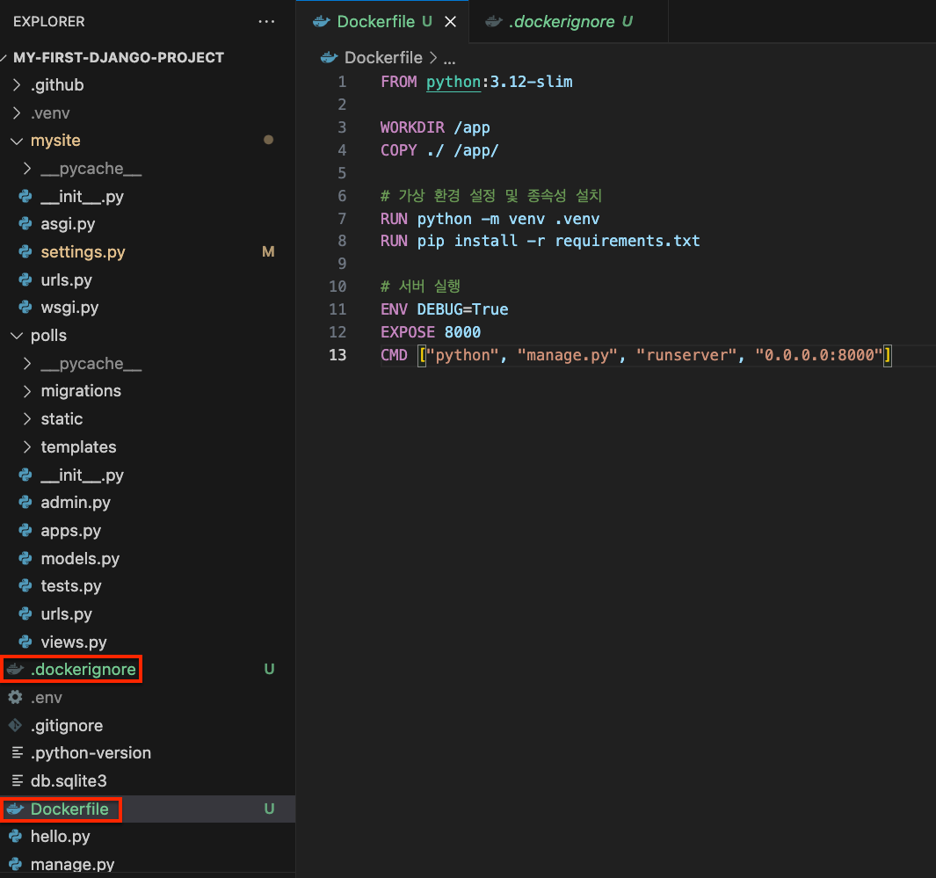The height and width of the screenshot is (878, 936).
Task: Click Python icon next to hello.py
Action: [x=16, y=836]
